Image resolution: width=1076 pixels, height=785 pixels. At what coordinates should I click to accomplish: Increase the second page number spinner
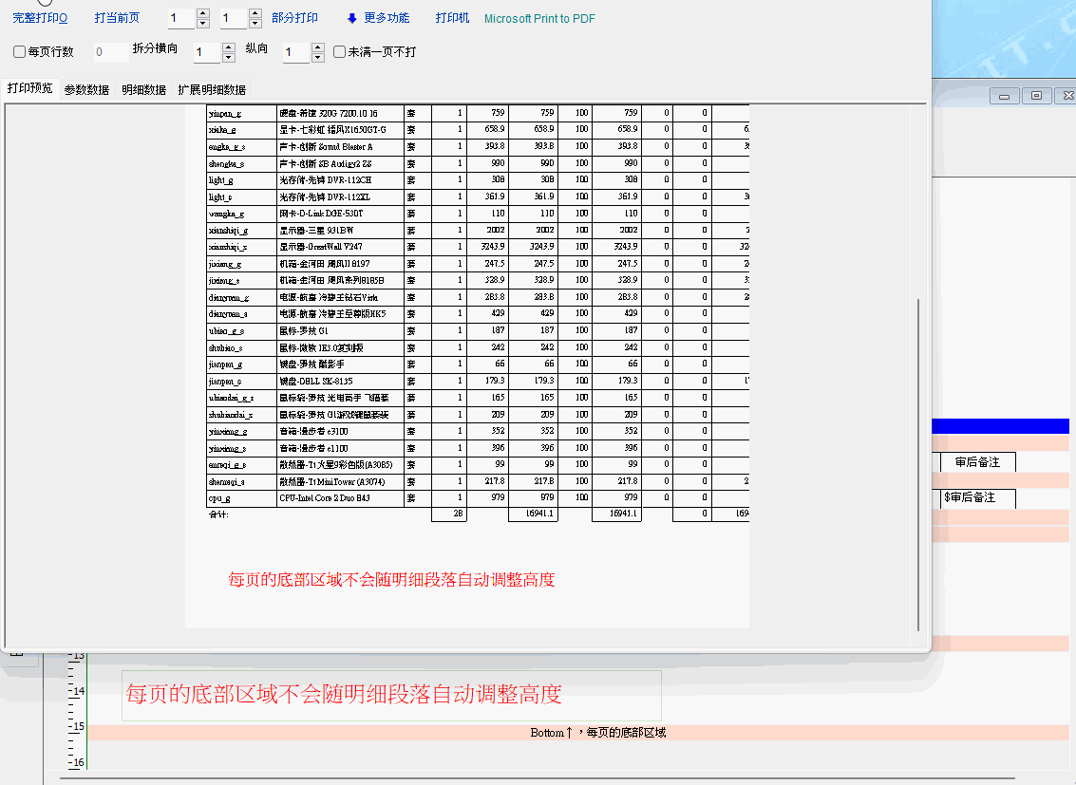point(255,13)
